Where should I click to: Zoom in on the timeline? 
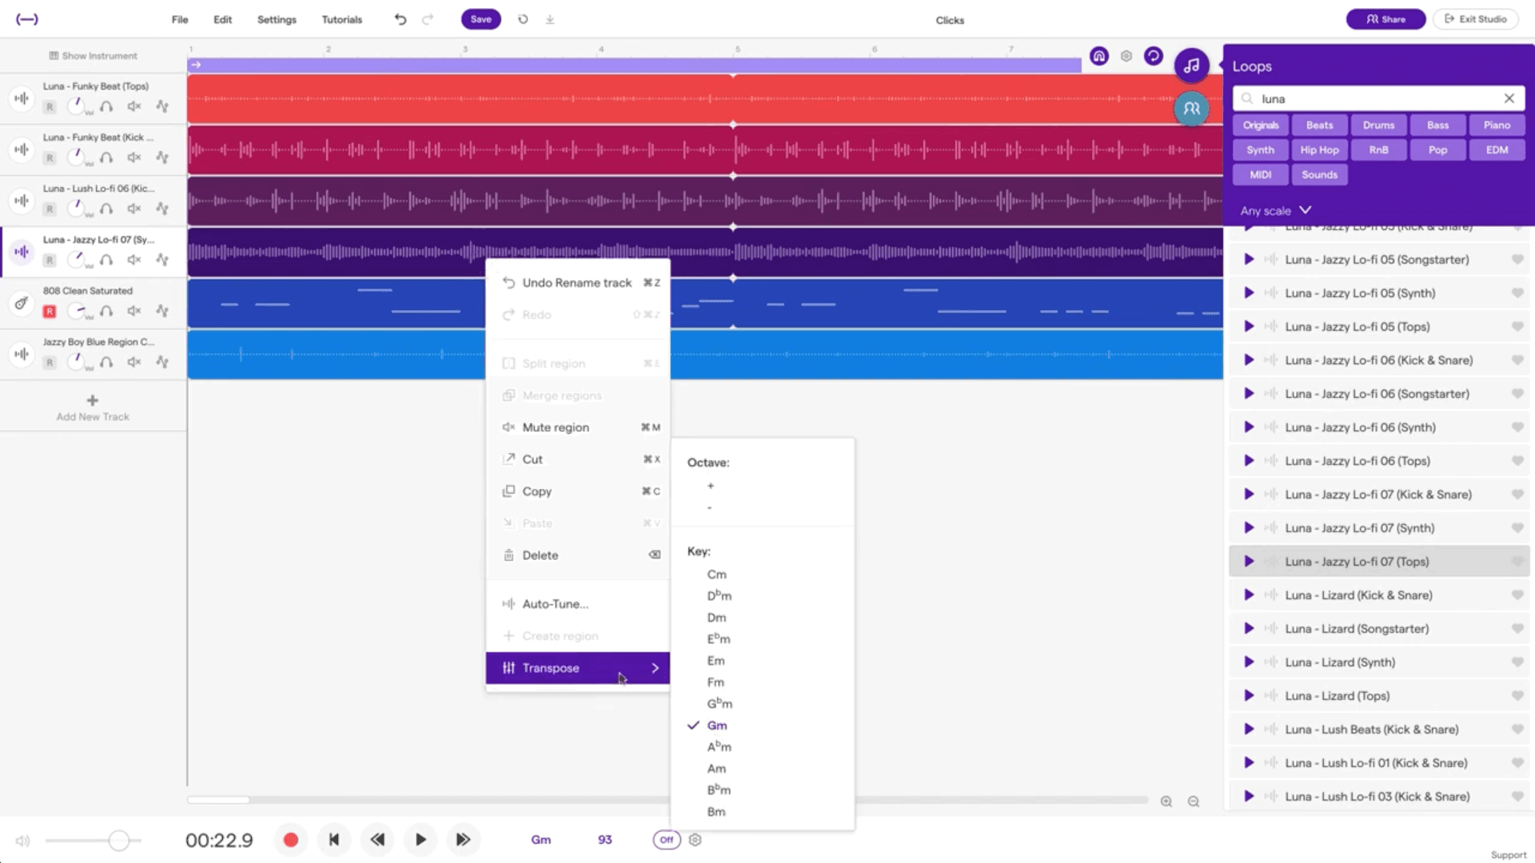[1166, 801]
